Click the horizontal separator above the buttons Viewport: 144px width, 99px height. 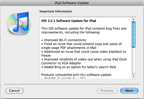tap(72, 84)
